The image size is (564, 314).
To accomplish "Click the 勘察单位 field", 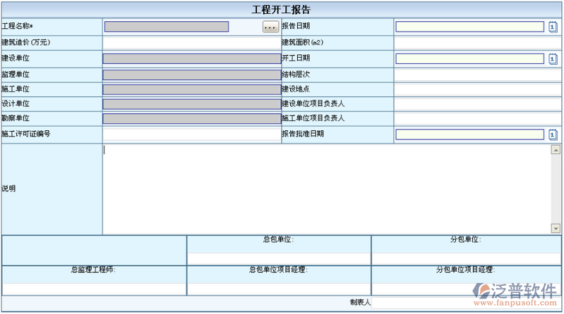I will [x=192, y=118].
